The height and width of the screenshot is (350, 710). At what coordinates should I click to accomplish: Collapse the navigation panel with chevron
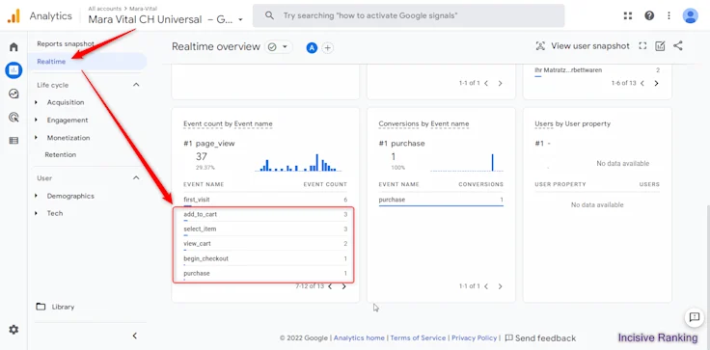(134, 336)
